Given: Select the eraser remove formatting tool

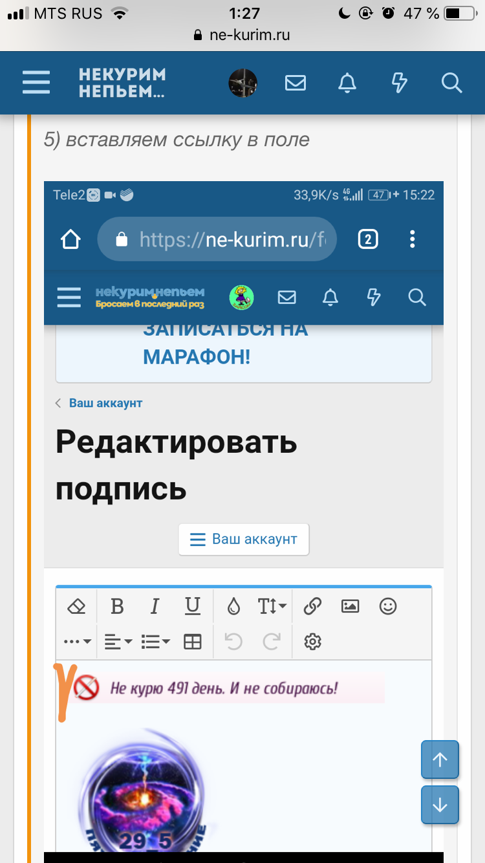Looking at the screenshot, I should (x=76, y=606).
